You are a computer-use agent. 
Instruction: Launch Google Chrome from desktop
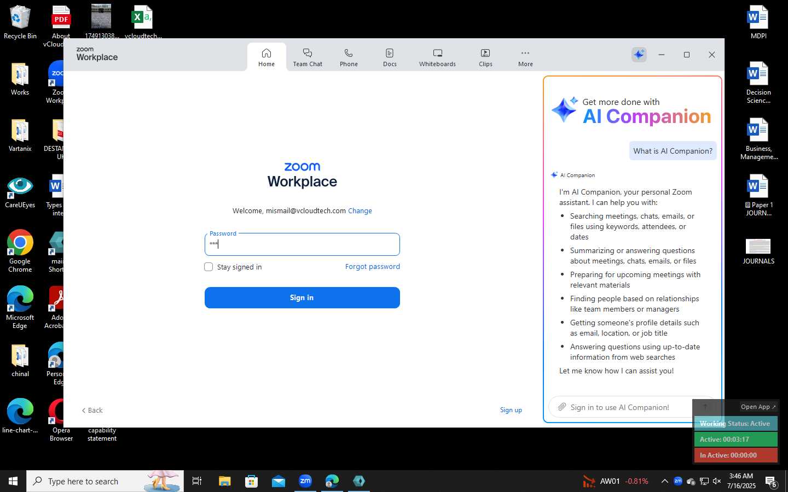[x=20, y=251]
